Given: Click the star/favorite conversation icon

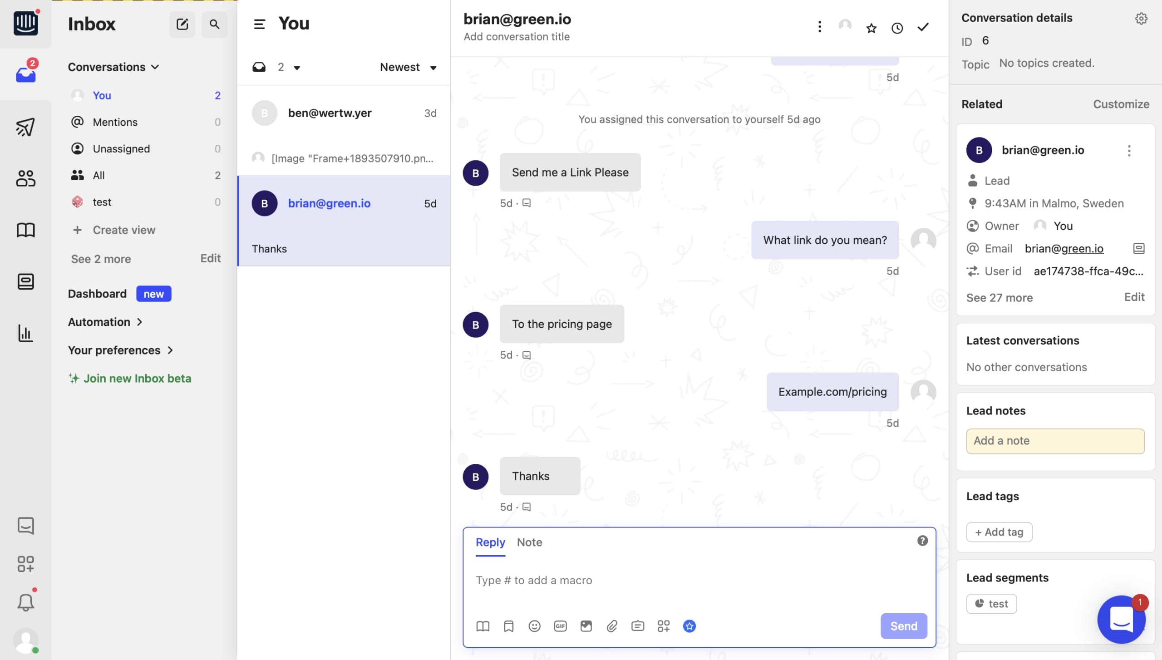Looking at the screenshot, I should pyautogui.click(x=872, y=27).
